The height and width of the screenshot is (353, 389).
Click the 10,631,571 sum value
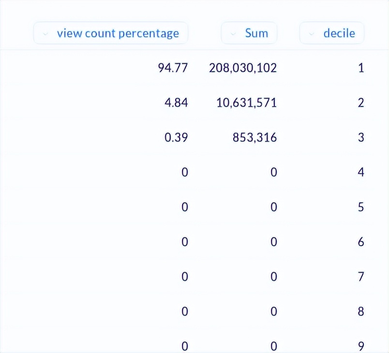(x=247, y=103)
